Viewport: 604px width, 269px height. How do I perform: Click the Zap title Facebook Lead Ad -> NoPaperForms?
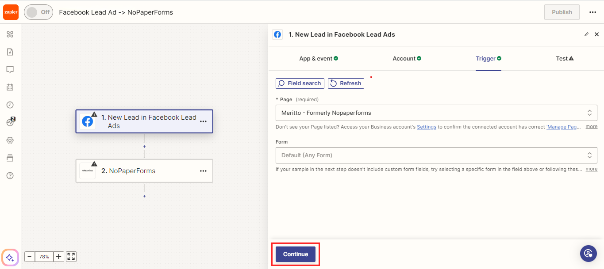pyautogui.click(x=116, y=12)
